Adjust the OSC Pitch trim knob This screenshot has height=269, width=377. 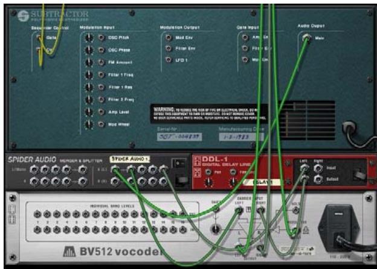click(x=89, y=37)
